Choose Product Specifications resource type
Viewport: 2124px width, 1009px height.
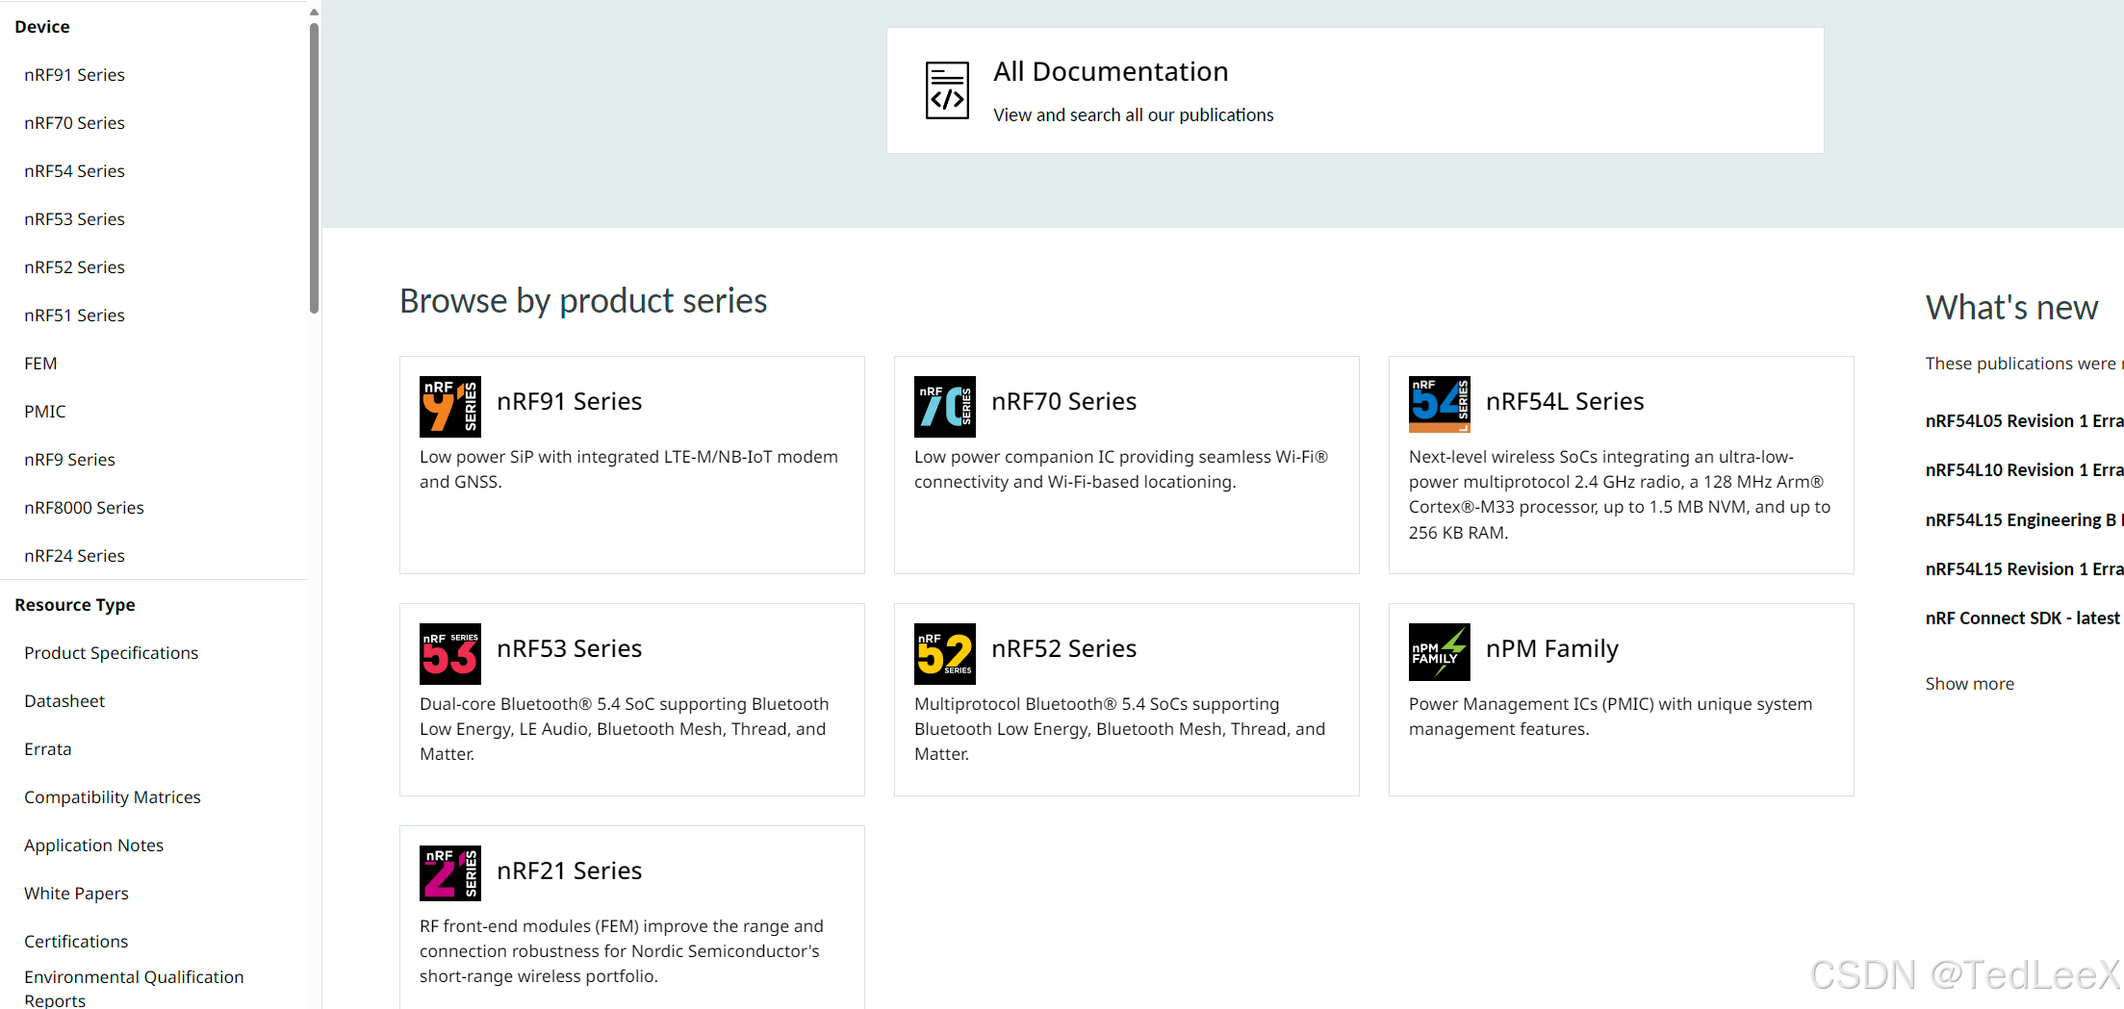pos(112,652)
